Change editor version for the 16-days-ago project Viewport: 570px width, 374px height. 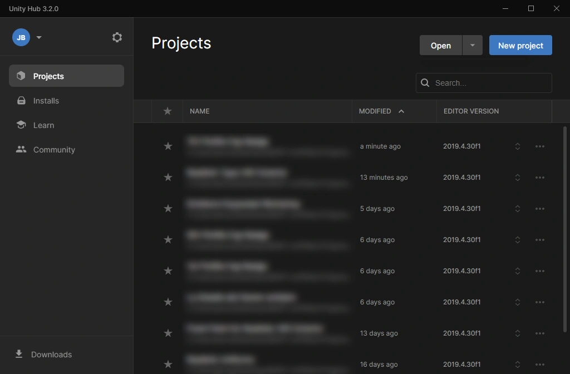point(518,364)
